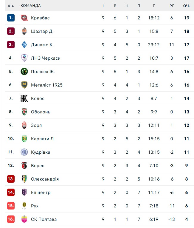Screen dimensions: 194x228
Task: Select the Металіст 1925 badge icon
Action: coord(24,85)
